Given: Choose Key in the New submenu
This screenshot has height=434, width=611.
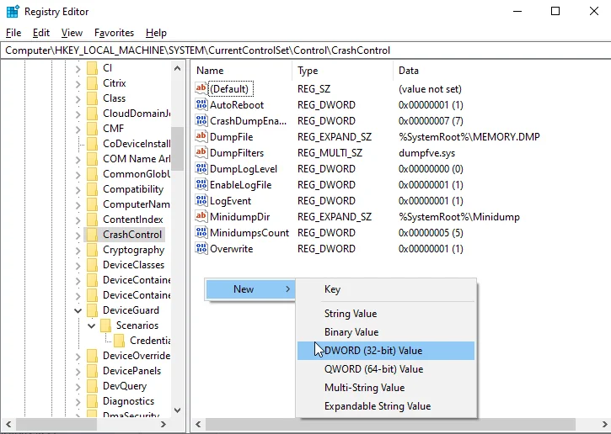Looking at the screenshot, I should 386,289.
